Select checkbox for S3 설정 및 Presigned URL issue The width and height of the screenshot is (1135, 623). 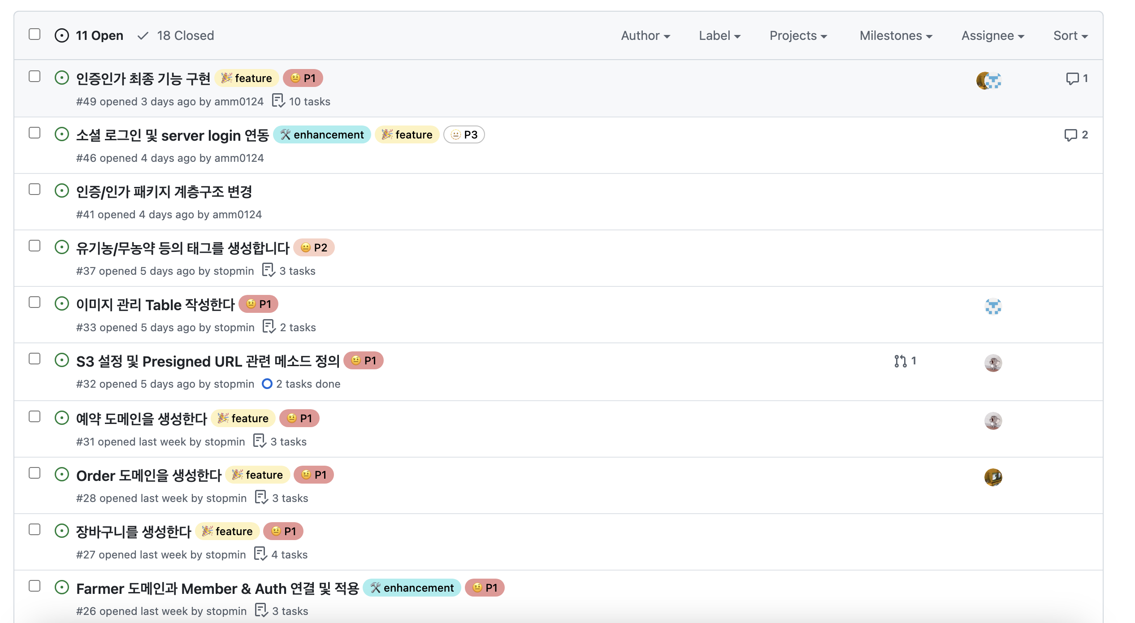pos(35,359)
